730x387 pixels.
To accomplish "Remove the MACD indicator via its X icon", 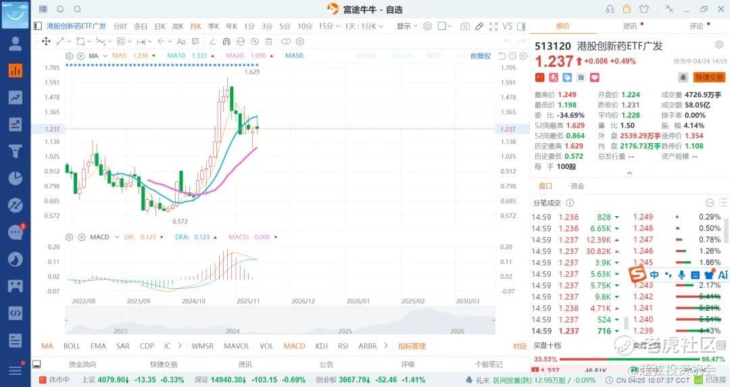I will 80,237.
